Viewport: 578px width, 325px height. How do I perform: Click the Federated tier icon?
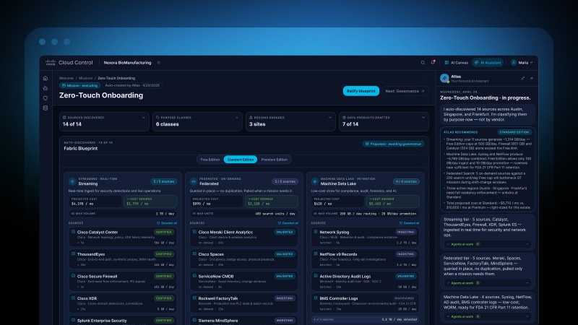pyautogui.click(x=194, y=181)
